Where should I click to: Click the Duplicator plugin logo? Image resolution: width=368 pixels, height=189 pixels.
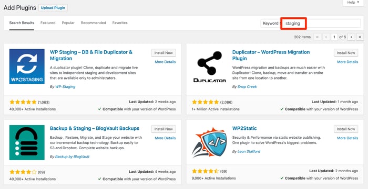tap(210, 66)
